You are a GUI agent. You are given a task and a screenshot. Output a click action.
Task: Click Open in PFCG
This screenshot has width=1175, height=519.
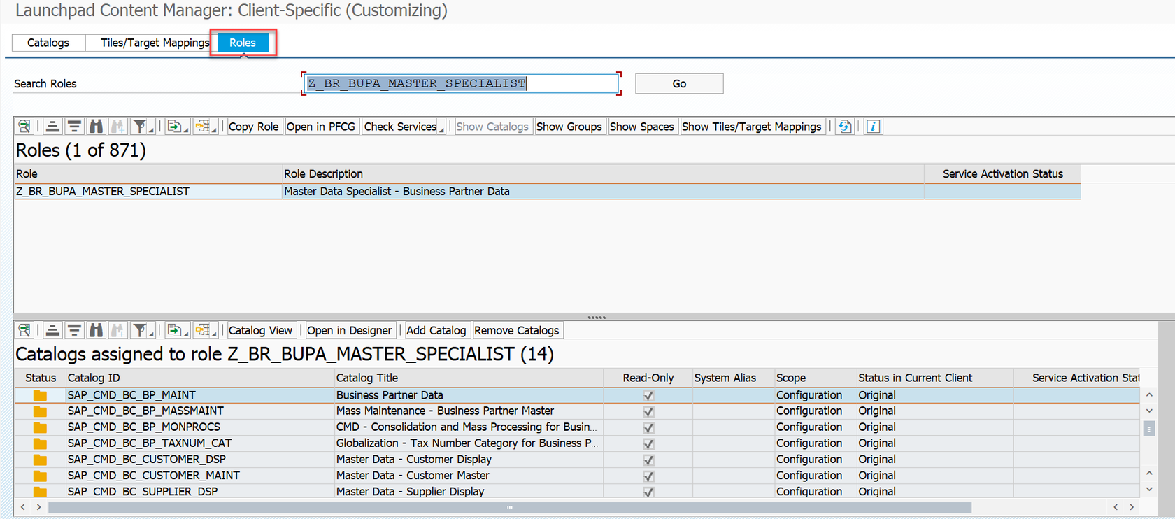tap(321, 127)
